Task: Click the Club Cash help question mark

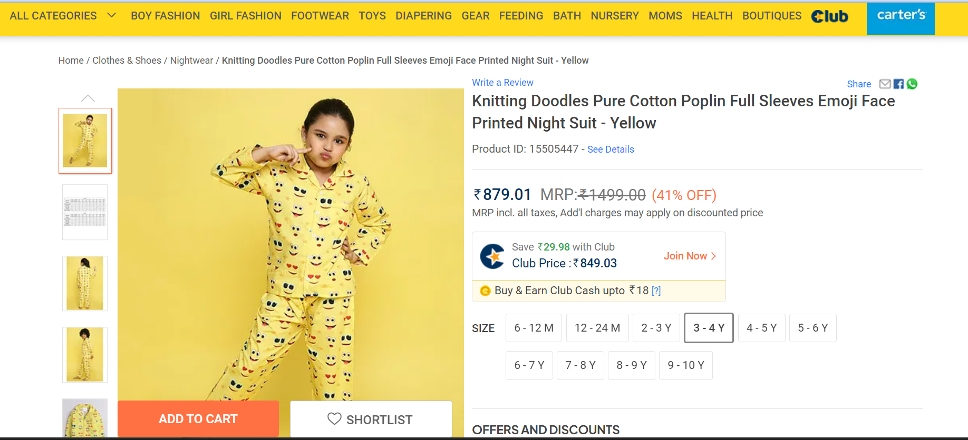Action: click(x=656, y=291)
